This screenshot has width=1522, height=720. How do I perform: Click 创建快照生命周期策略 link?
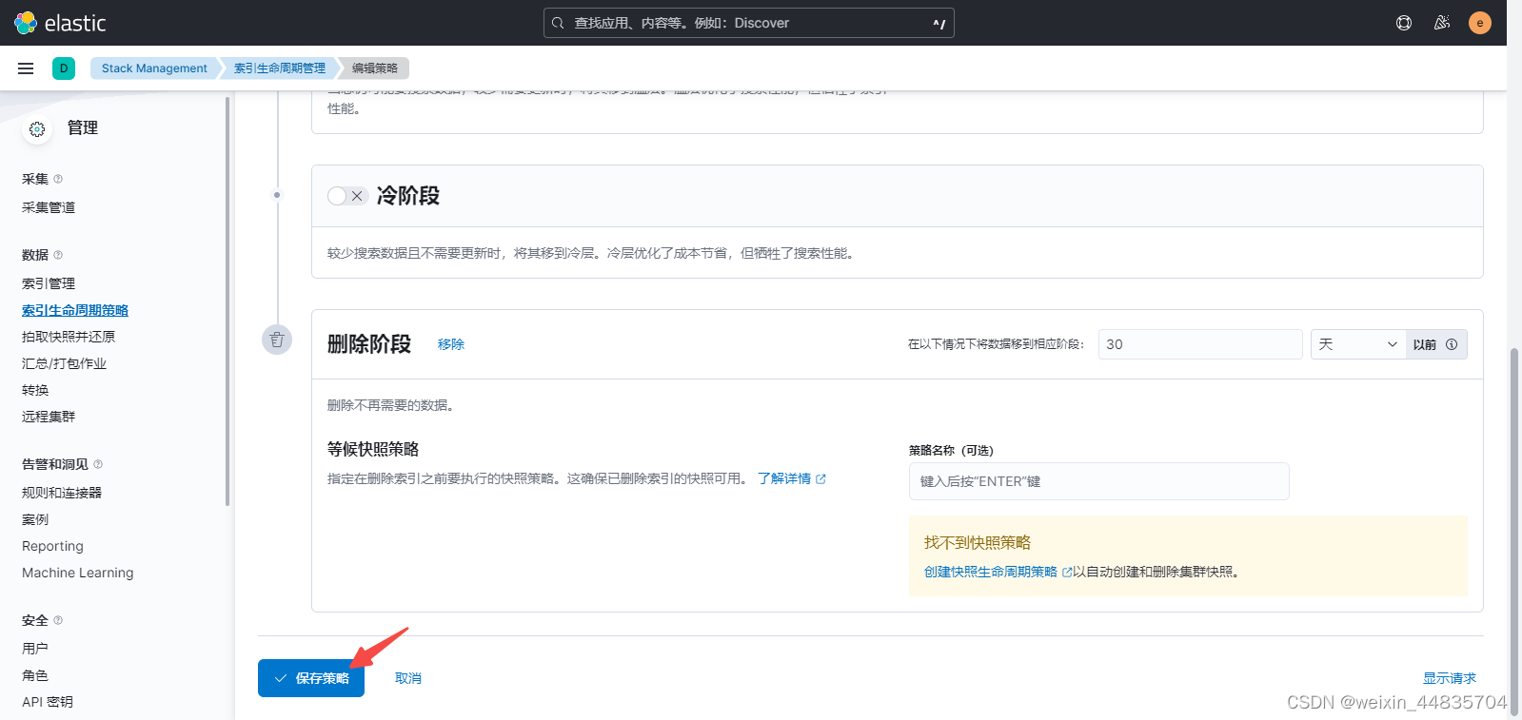pyautogui.click(x=998, y=572)
